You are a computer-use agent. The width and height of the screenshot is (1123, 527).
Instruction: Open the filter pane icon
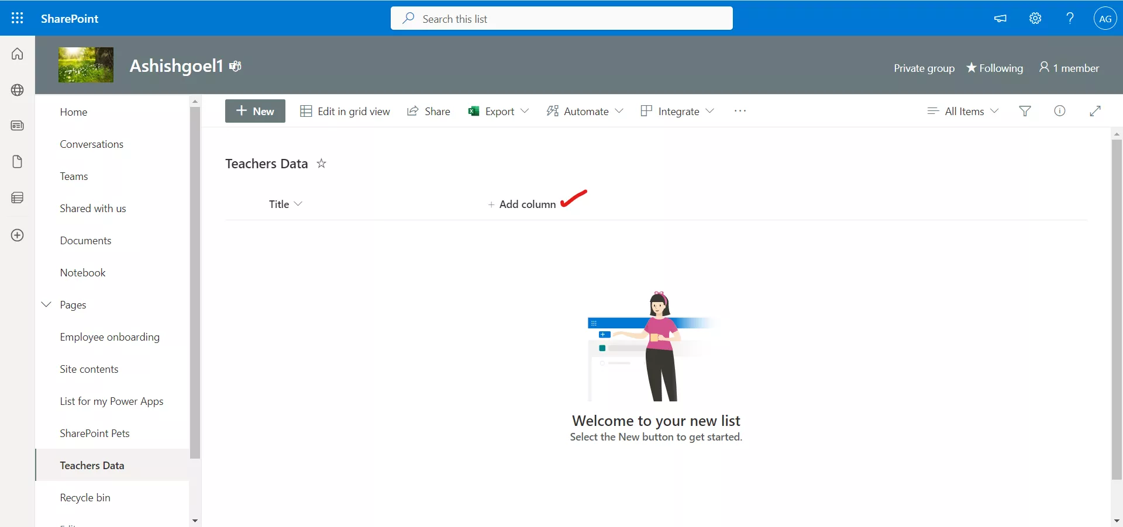pyautogui.click(x=1025, y=111)
